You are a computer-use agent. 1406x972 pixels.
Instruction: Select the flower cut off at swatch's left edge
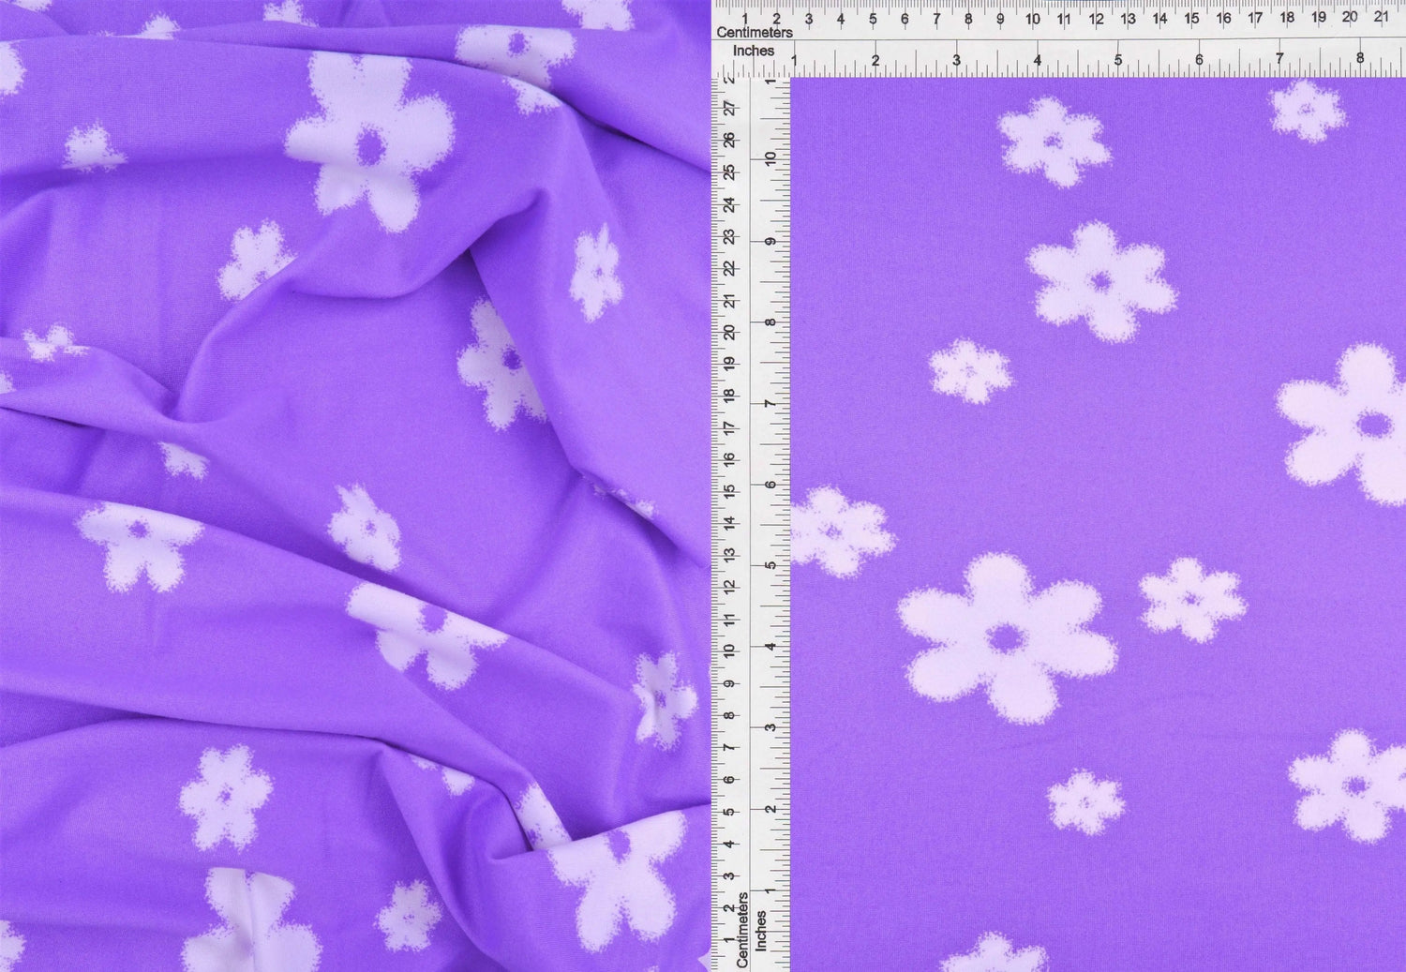[836, 531]
